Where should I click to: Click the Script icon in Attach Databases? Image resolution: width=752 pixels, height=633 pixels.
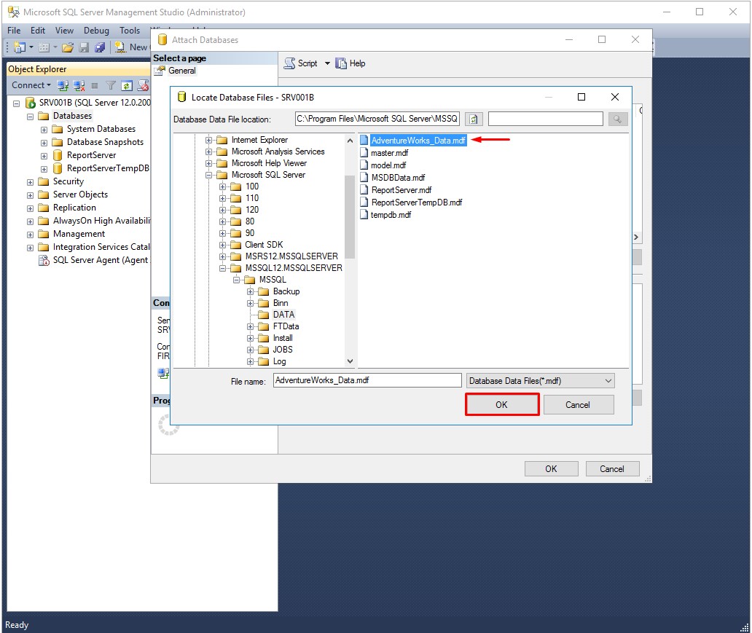(x=289, y=63)
